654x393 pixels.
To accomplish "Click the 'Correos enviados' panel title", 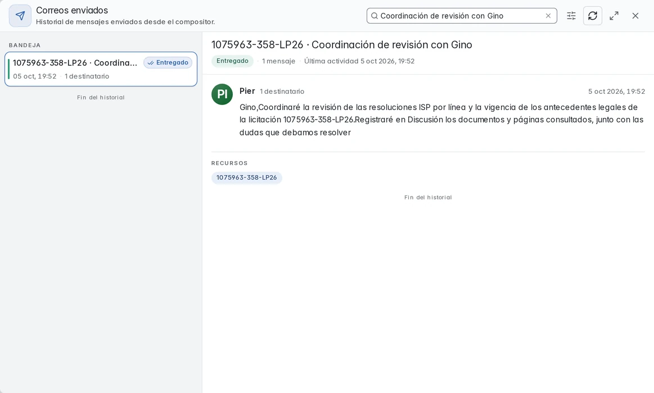I will pyautogui.click(x=72, y=11).
